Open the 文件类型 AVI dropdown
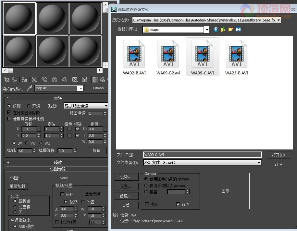This screenshot has width=297, height=231. point(259,162)
